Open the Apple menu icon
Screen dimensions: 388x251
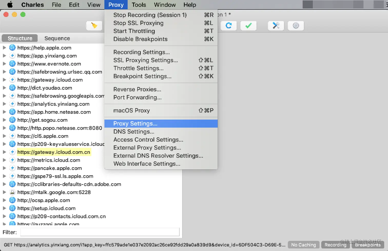[10, 5]
